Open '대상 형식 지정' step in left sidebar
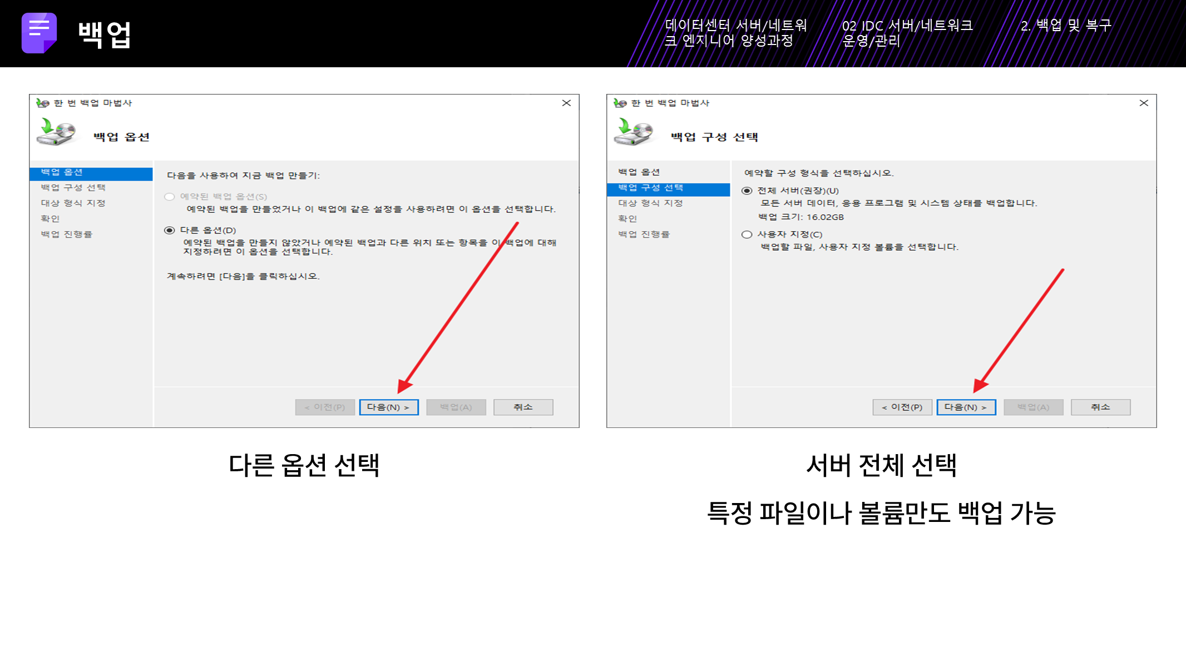Image resolution: width=1186 pixels, height=667 pixels. [73, 203]
